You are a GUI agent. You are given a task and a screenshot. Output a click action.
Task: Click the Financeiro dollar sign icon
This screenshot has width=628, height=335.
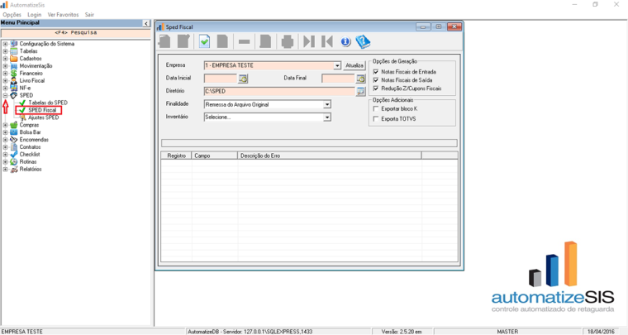coord(14,74)
